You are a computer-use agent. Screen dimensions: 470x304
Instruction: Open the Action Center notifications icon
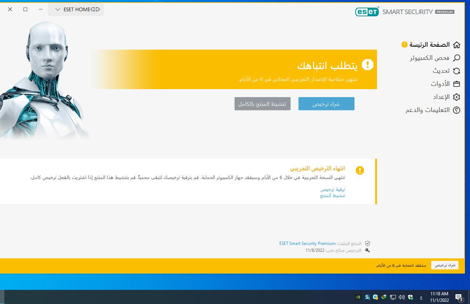[459, 297]
